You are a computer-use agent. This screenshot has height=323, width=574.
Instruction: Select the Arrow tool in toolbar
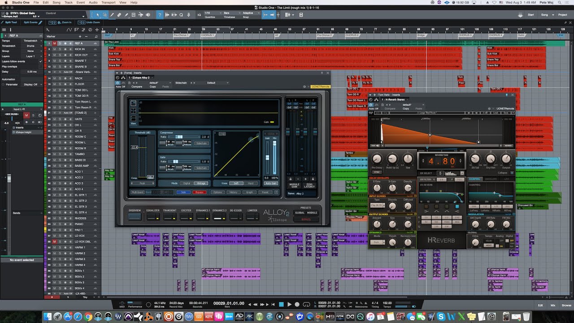click(98, 15)
